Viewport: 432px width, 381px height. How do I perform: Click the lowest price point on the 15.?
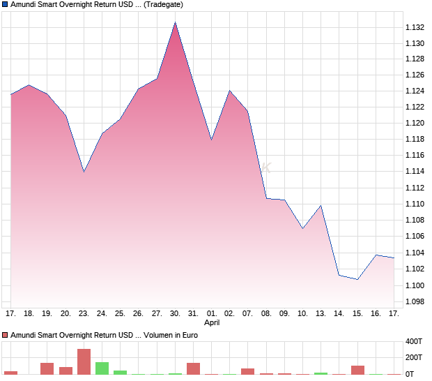pos(357,280)
